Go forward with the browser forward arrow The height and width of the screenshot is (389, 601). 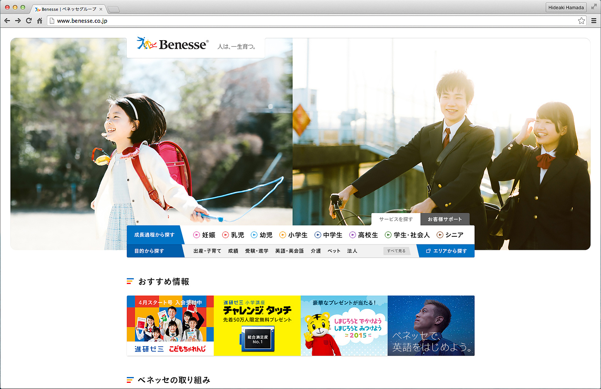[x=18, y=21]
